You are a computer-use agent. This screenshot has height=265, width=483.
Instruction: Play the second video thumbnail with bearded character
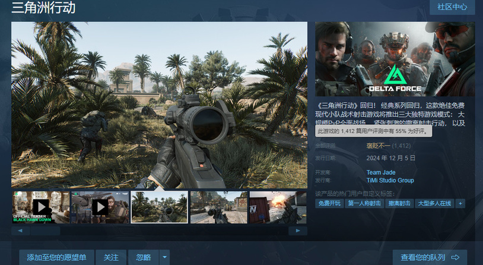[100, 207]
